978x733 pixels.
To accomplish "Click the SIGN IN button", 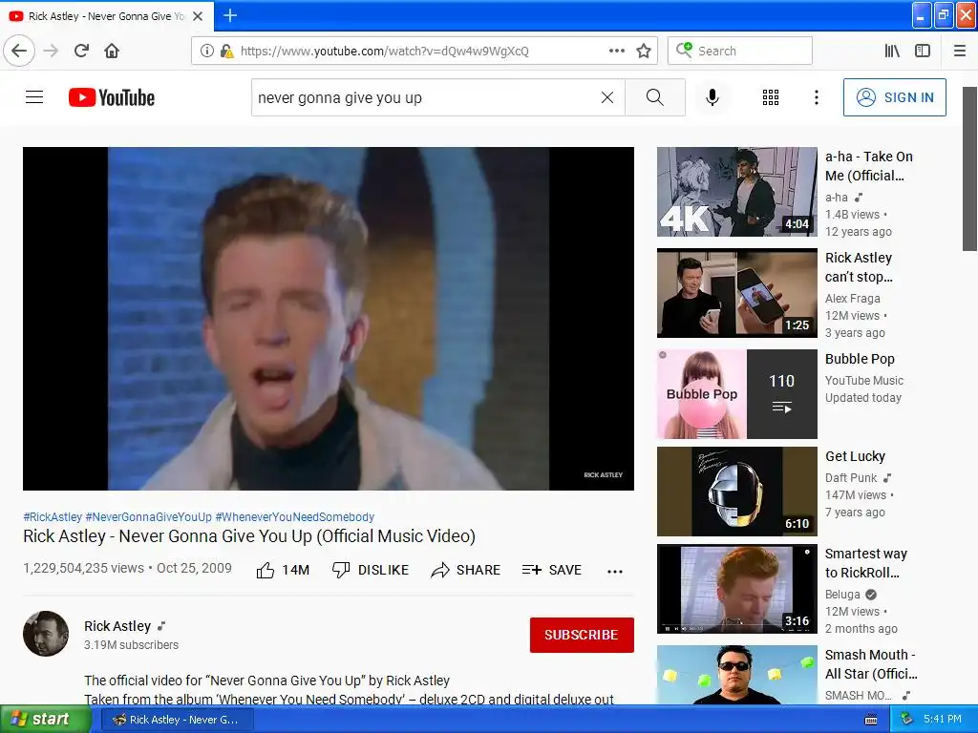I will [894, 97].
